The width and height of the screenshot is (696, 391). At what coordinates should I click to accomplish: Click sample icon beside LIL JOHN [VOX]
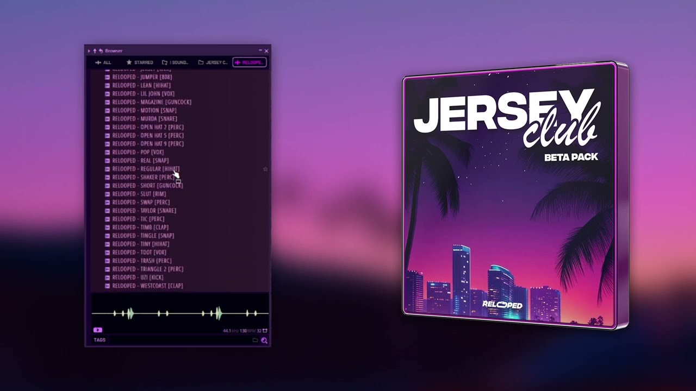[x=108, y=94]
